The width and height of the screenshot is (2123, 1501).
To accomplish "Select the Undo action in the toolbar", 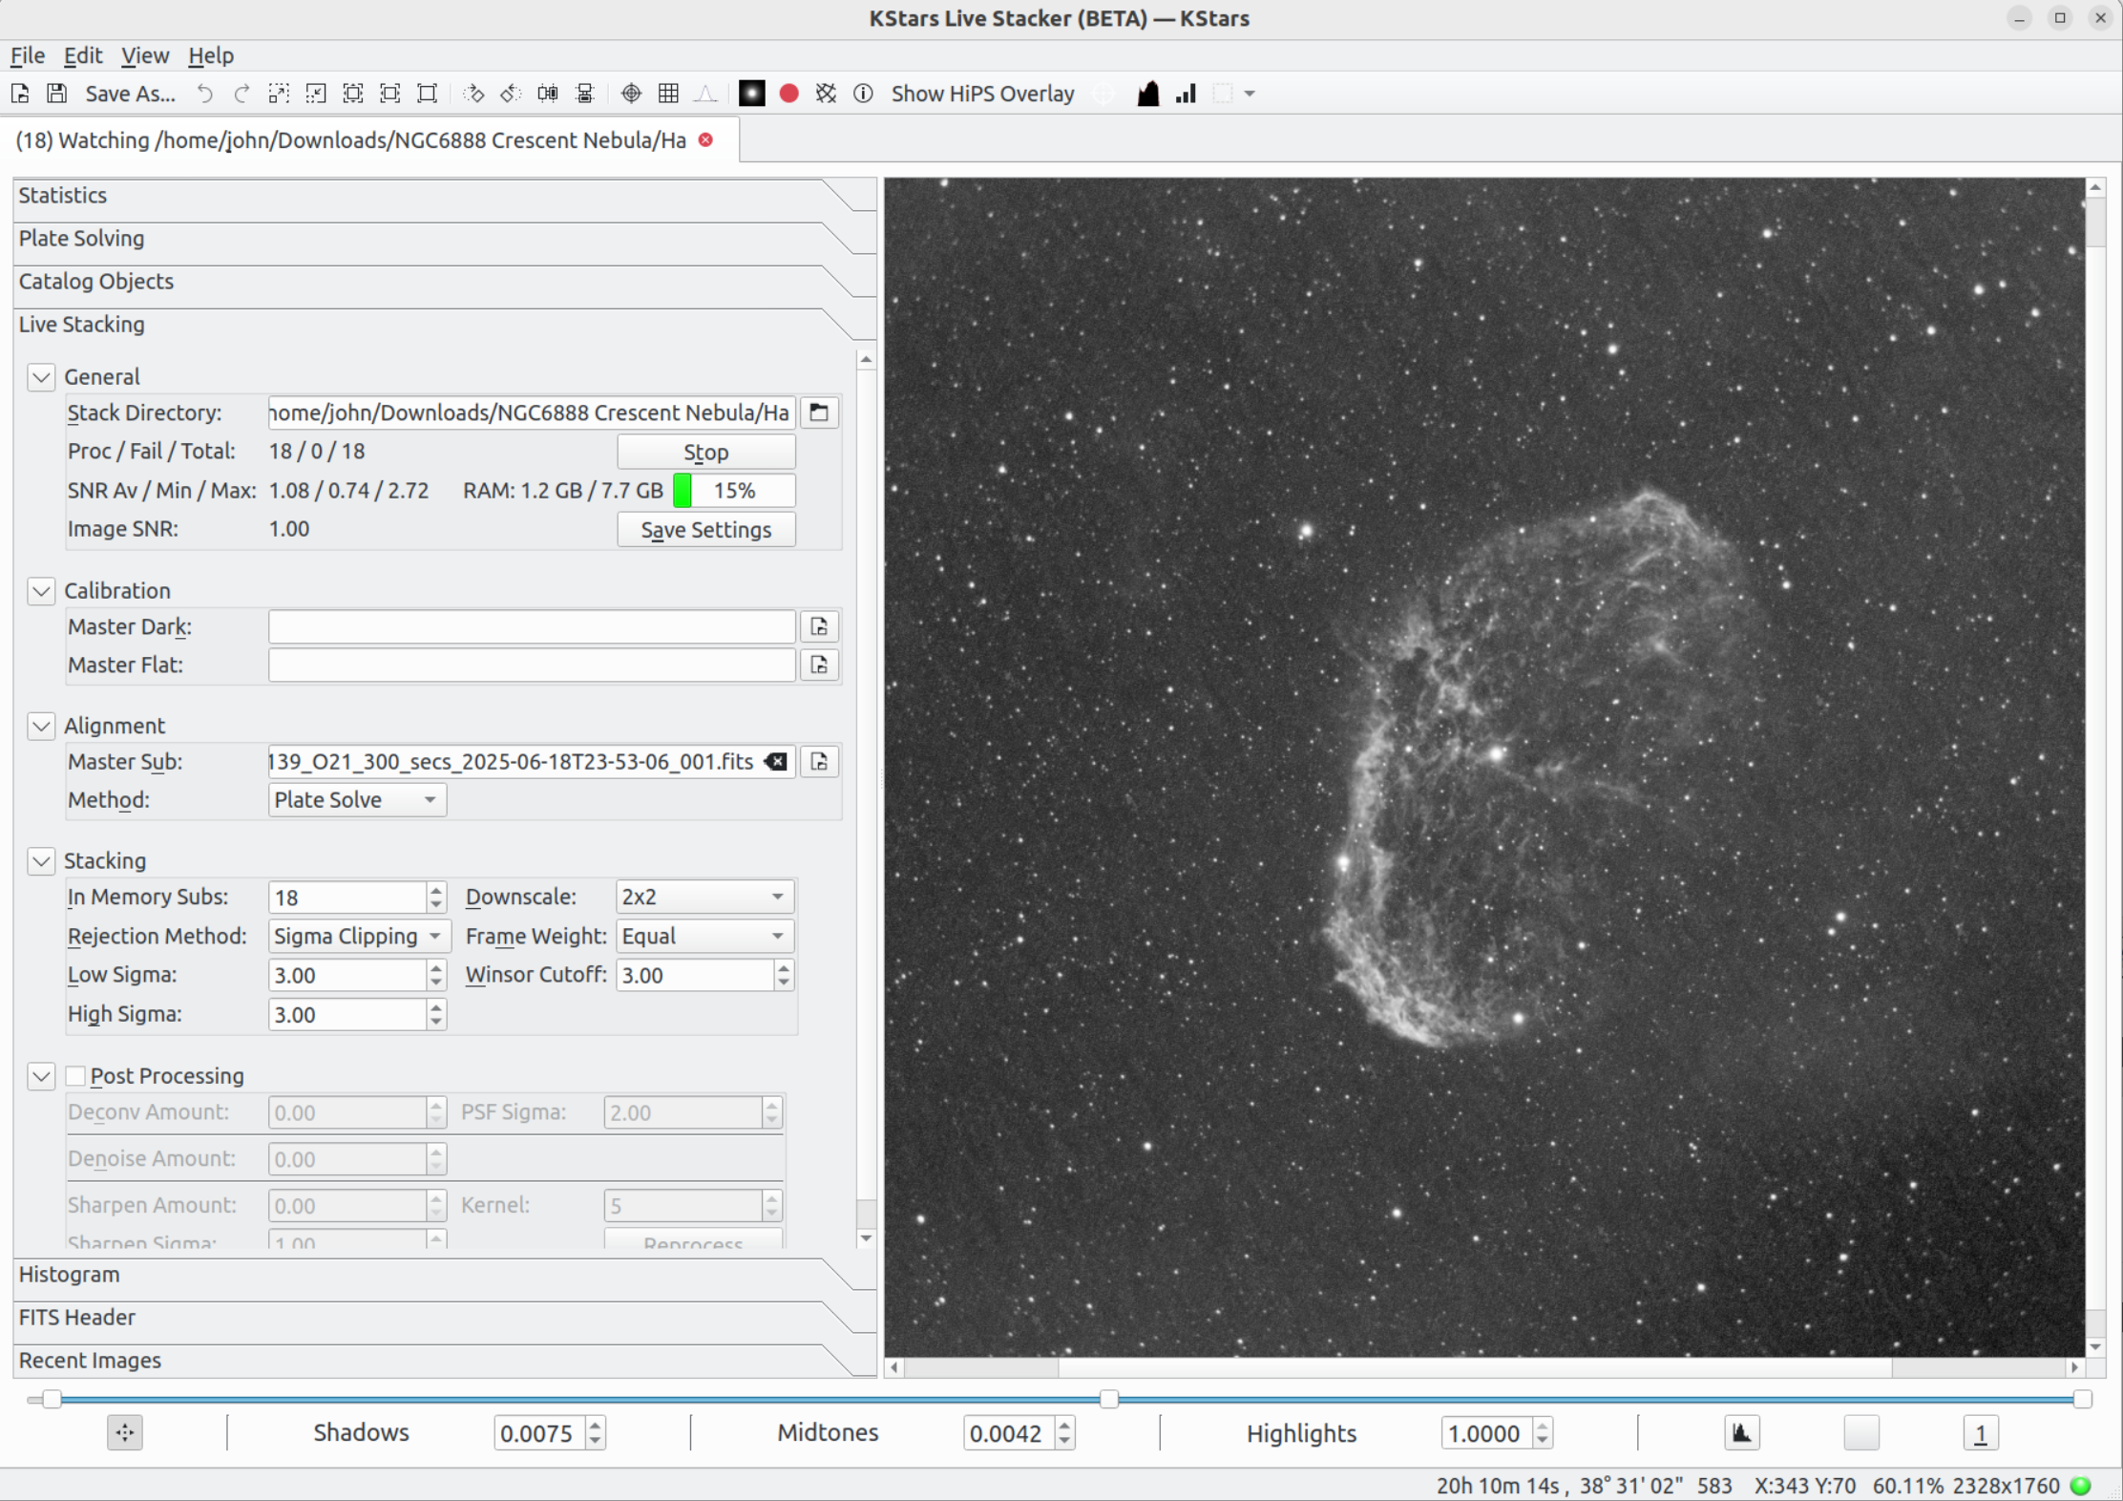I will (204, 94).
